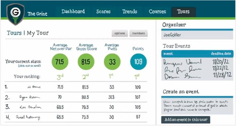The height and width of the screenshot is (126, 236).
Task: Click the Average Gross Score header
Action: point(87,47)
